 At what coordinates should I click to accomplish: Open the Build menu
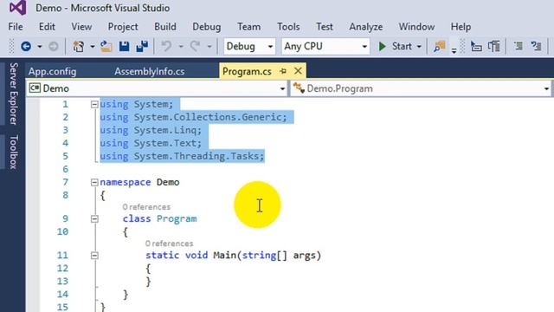coord(165,27)
